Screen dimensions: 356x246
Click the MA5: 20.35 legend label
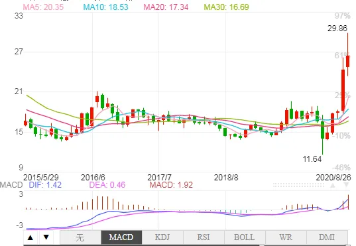pyautogui.click(x=43, y=7)
